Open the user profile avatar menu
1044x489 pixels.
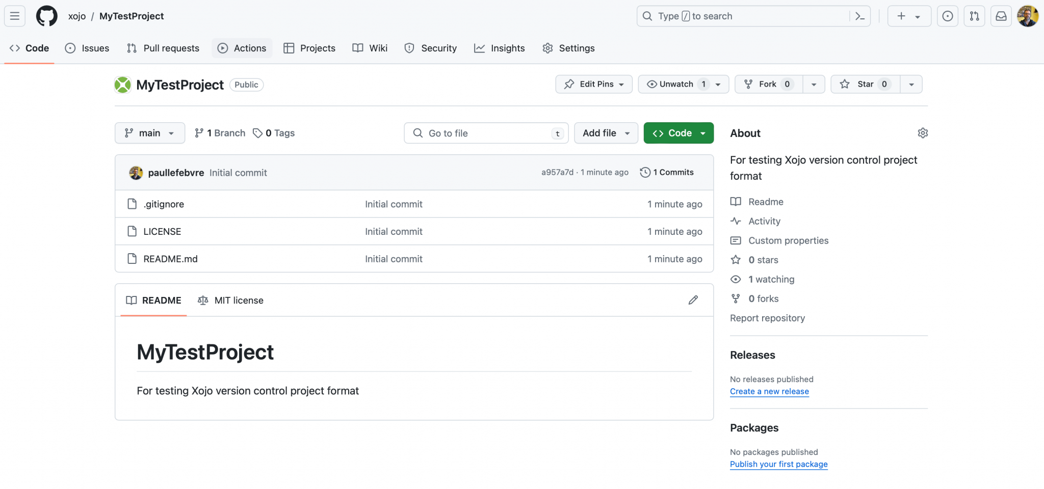coord(1028,16)
